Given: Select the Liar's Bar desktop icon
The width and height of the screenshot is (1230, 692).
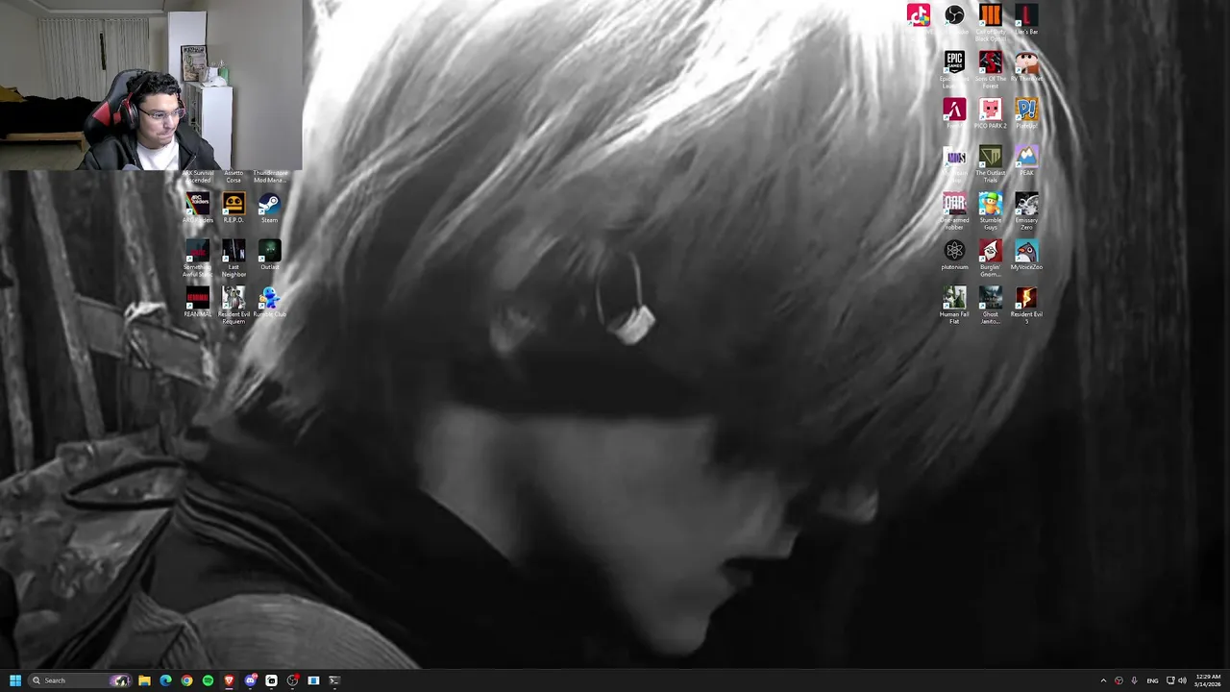Looking at the screenshot, I should coord(1026,19).
